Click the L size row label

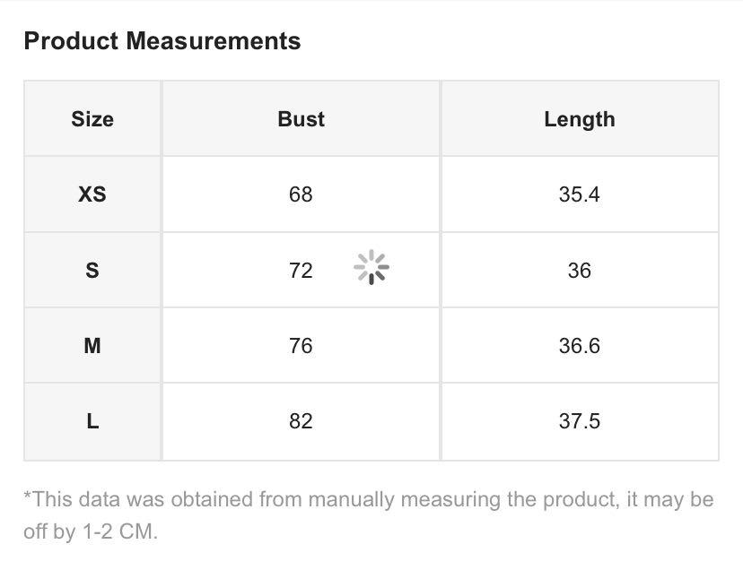tap(92, 421)
